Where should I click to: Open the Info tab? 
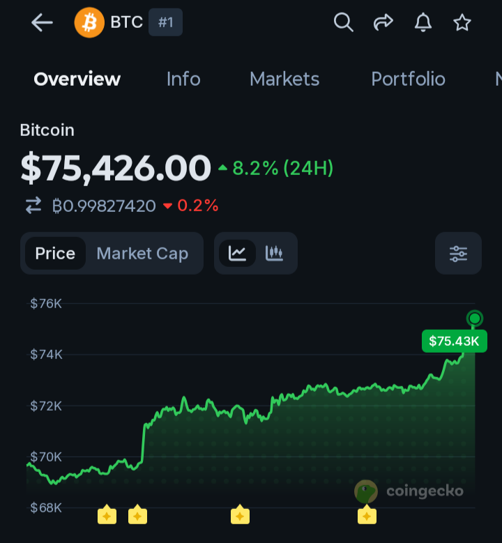pyautogui.click(x=183, y=79)
